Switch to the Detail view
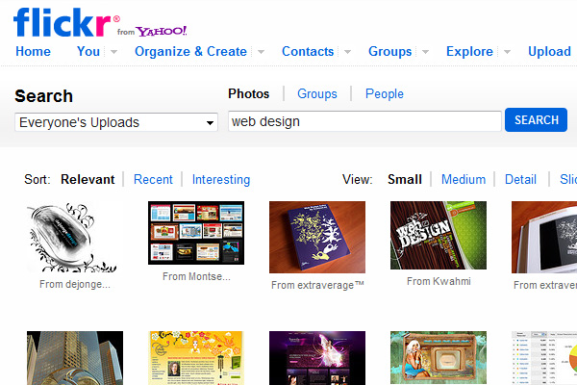 pos(520,179)
